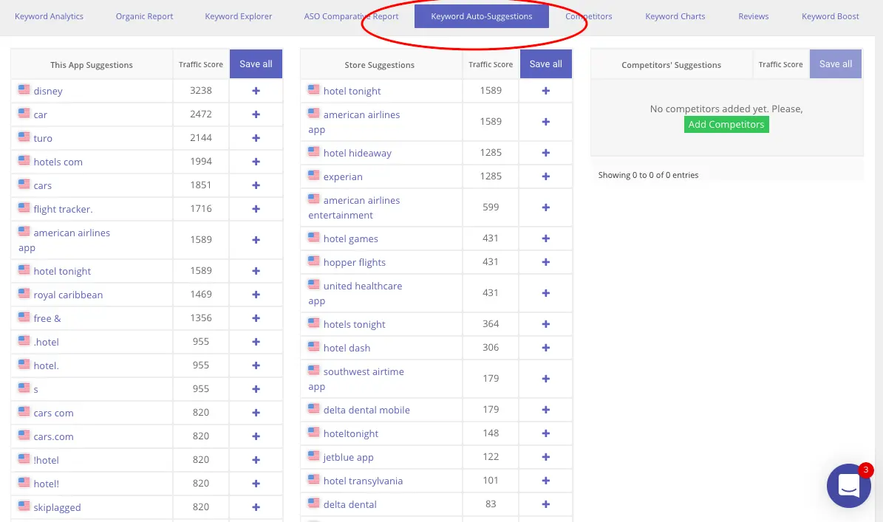
Task: Sort Store Suggestions by Traffic Score header
Action: [x=491, y=64]
